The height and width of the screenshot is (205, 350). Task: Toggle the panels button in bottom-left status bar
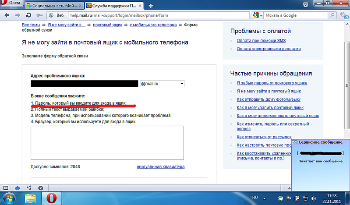click(x=6, y=187)
